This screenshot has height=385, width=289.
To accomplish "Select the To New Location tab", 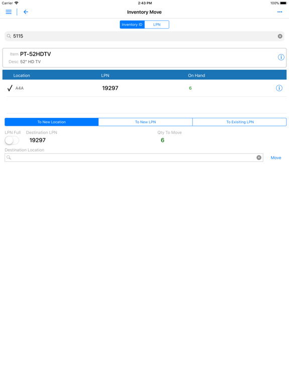I will click(52, 122).
